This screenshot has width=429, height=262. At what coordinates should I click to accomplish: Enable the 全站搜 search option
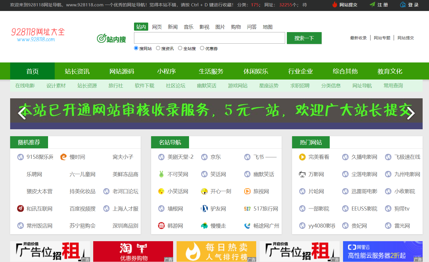[x=180, y=48]
